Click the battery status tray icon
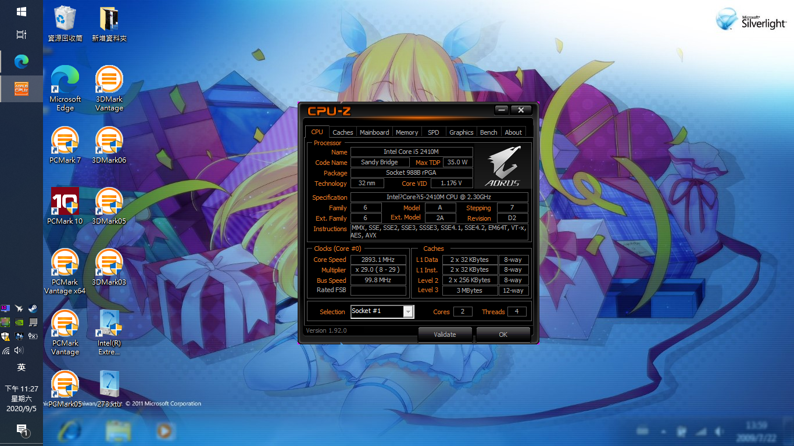Viewport: 794px width, 446px height. point(33,336)
